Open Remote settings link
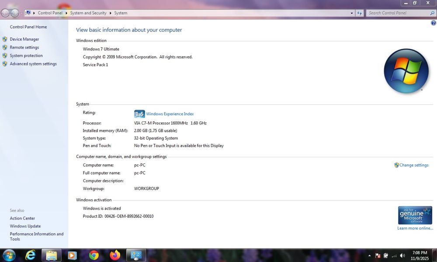Viewport: 437px width, 262px height. [x=24, y=47]
